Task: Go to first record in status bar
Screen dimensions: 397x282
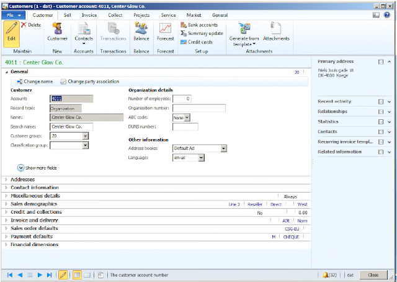Action: click(x=10, y=275)
